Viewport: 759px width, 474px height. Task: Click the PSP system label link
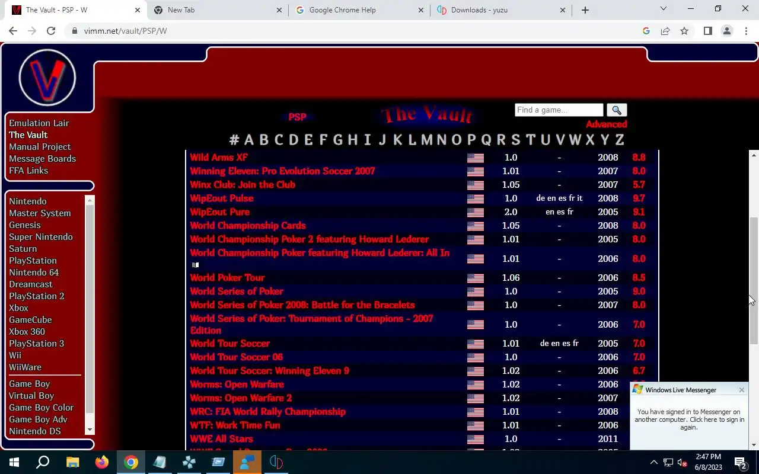click(297, 117)
